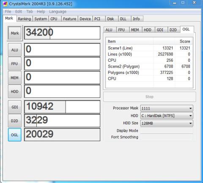Select the Scene2 (Polygon) row
This screenshot has width=203, height=183.
pos(149,66)
